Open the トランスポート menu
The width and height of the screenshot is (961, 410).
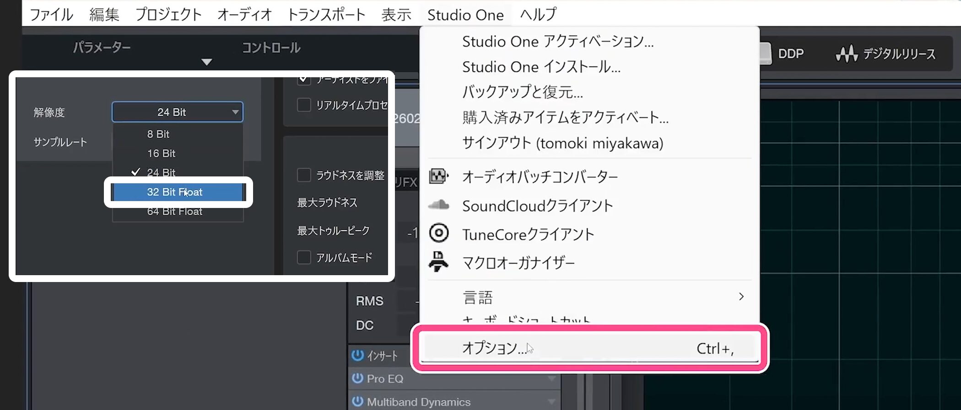[x=326, y=15]
